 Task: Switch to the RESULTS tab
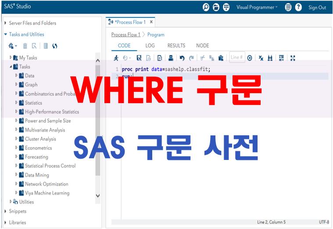click(x=176, y=45)
